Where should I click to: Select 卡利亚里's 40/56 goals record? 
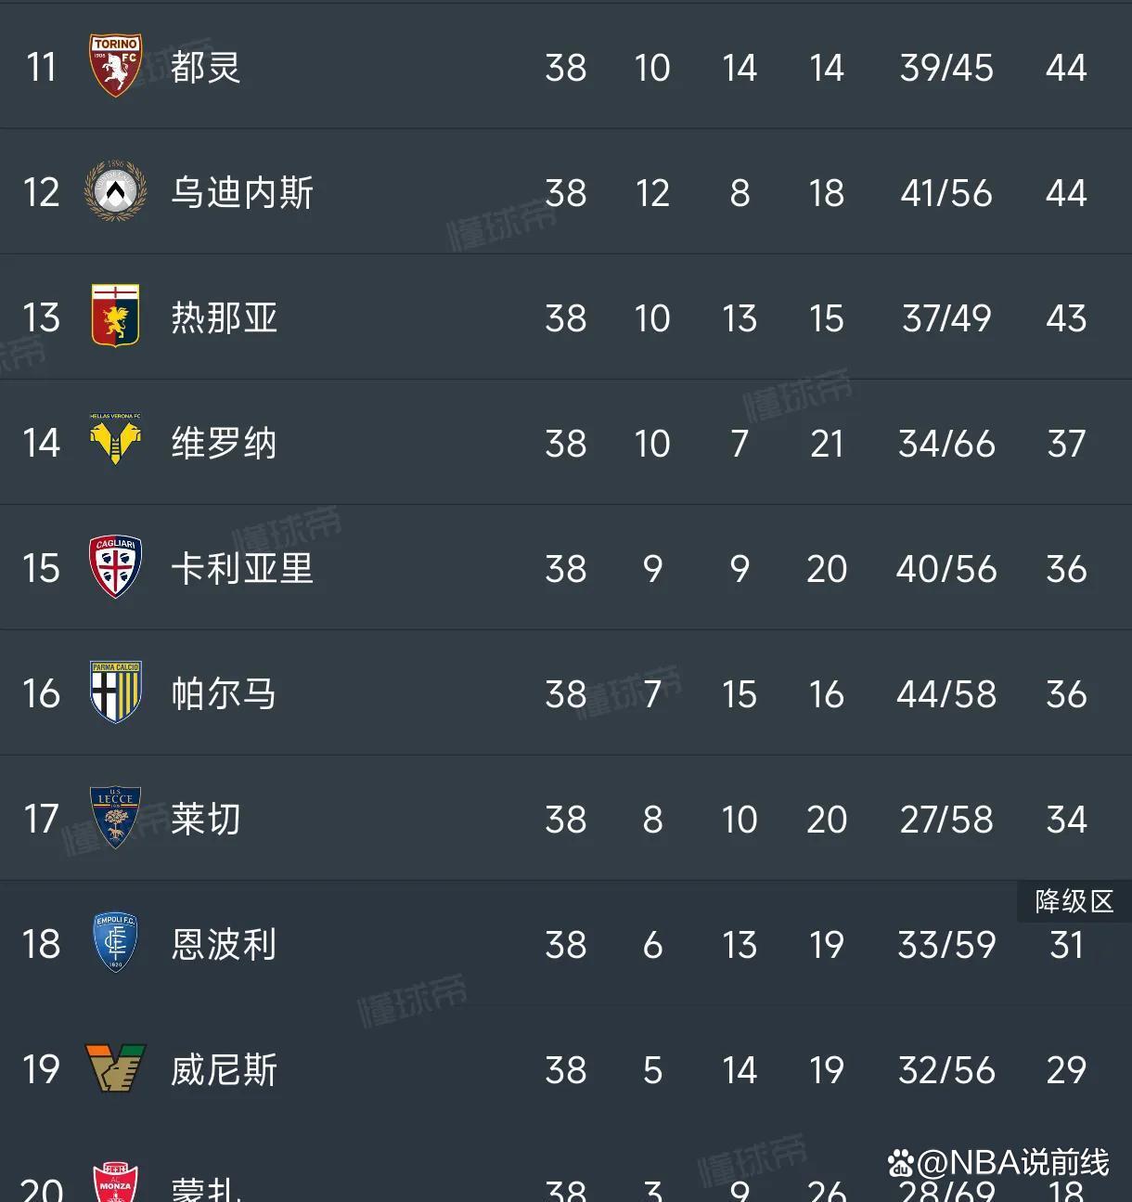click(945, 568)
